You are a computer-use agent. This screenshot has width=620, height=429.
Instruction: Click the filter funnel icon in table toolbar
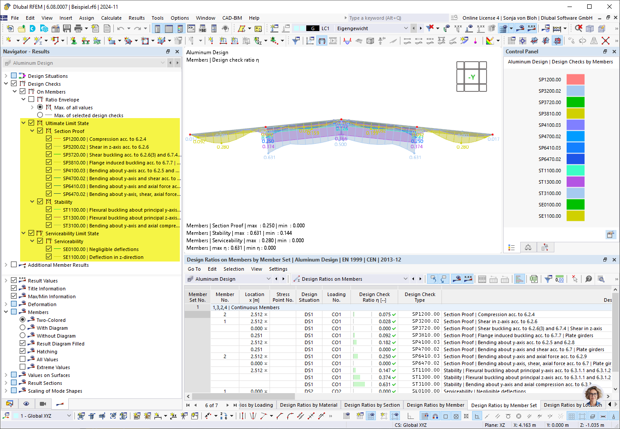tap(548, 279)
